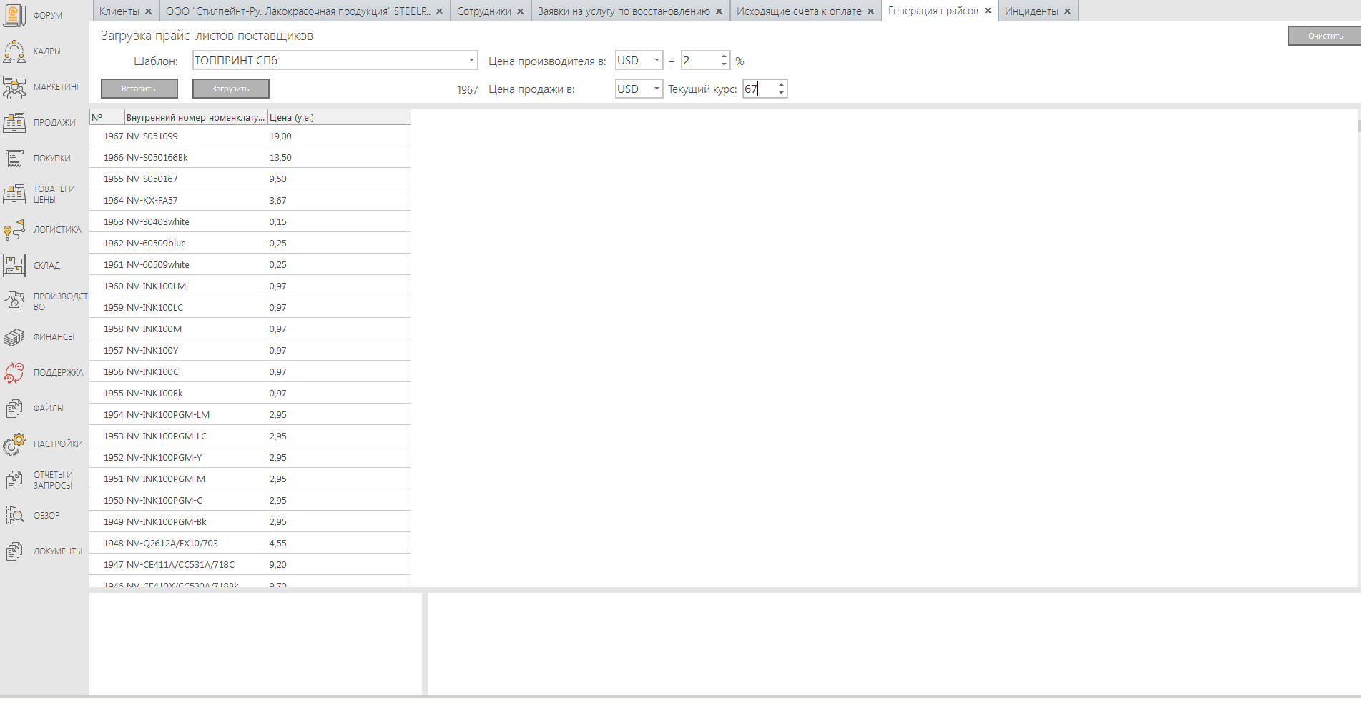Open the Форум section icon
1361x720 pixels.
pyautogui.click(x=15, y=15)
